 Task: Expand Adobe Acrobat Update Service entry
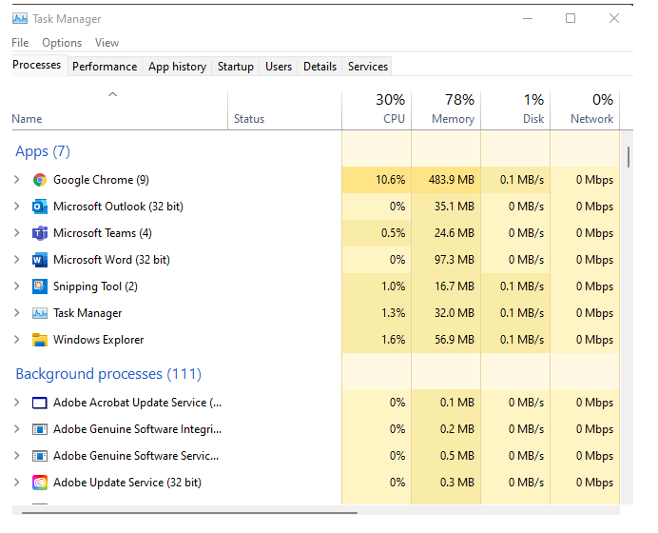pos(16,403)
